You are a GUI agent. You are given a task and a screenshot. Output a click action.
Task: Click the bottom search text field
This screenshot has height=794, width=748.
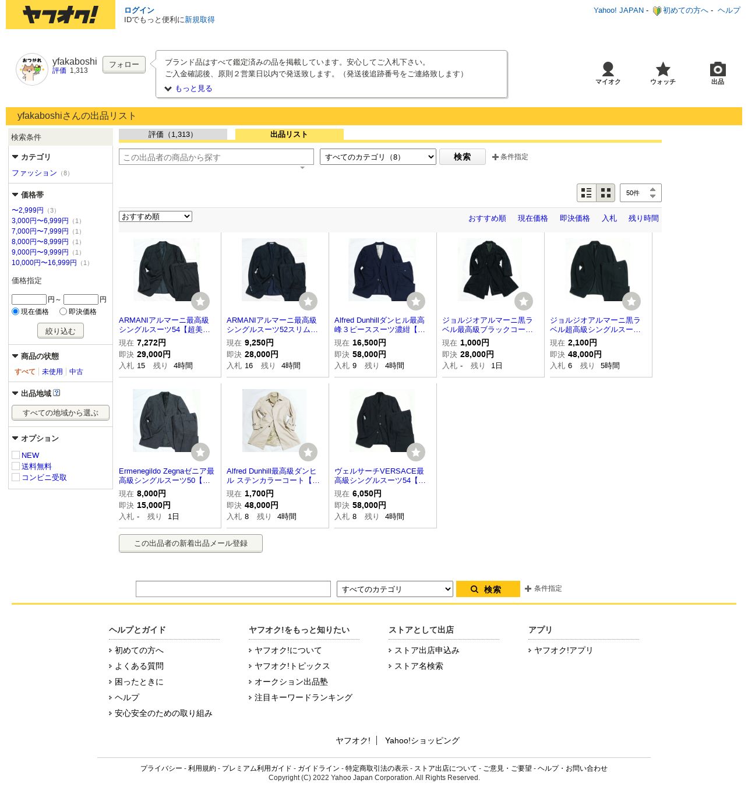(x=233, y=589)
